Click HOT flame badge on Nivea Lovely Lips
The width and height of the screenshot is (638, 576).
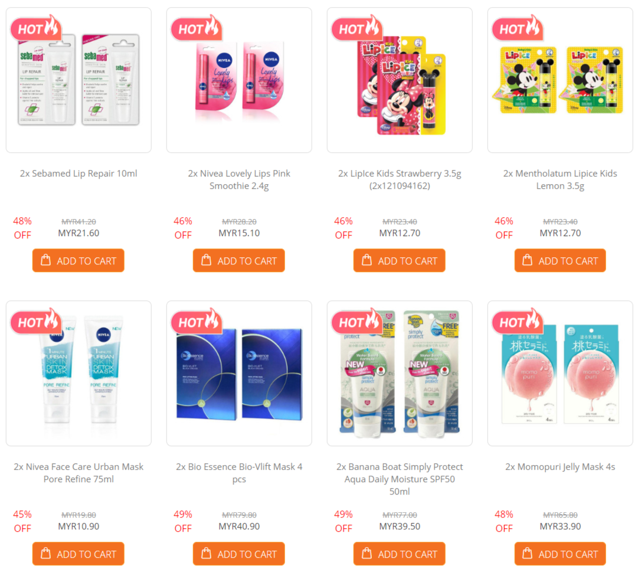pos(197,28)
